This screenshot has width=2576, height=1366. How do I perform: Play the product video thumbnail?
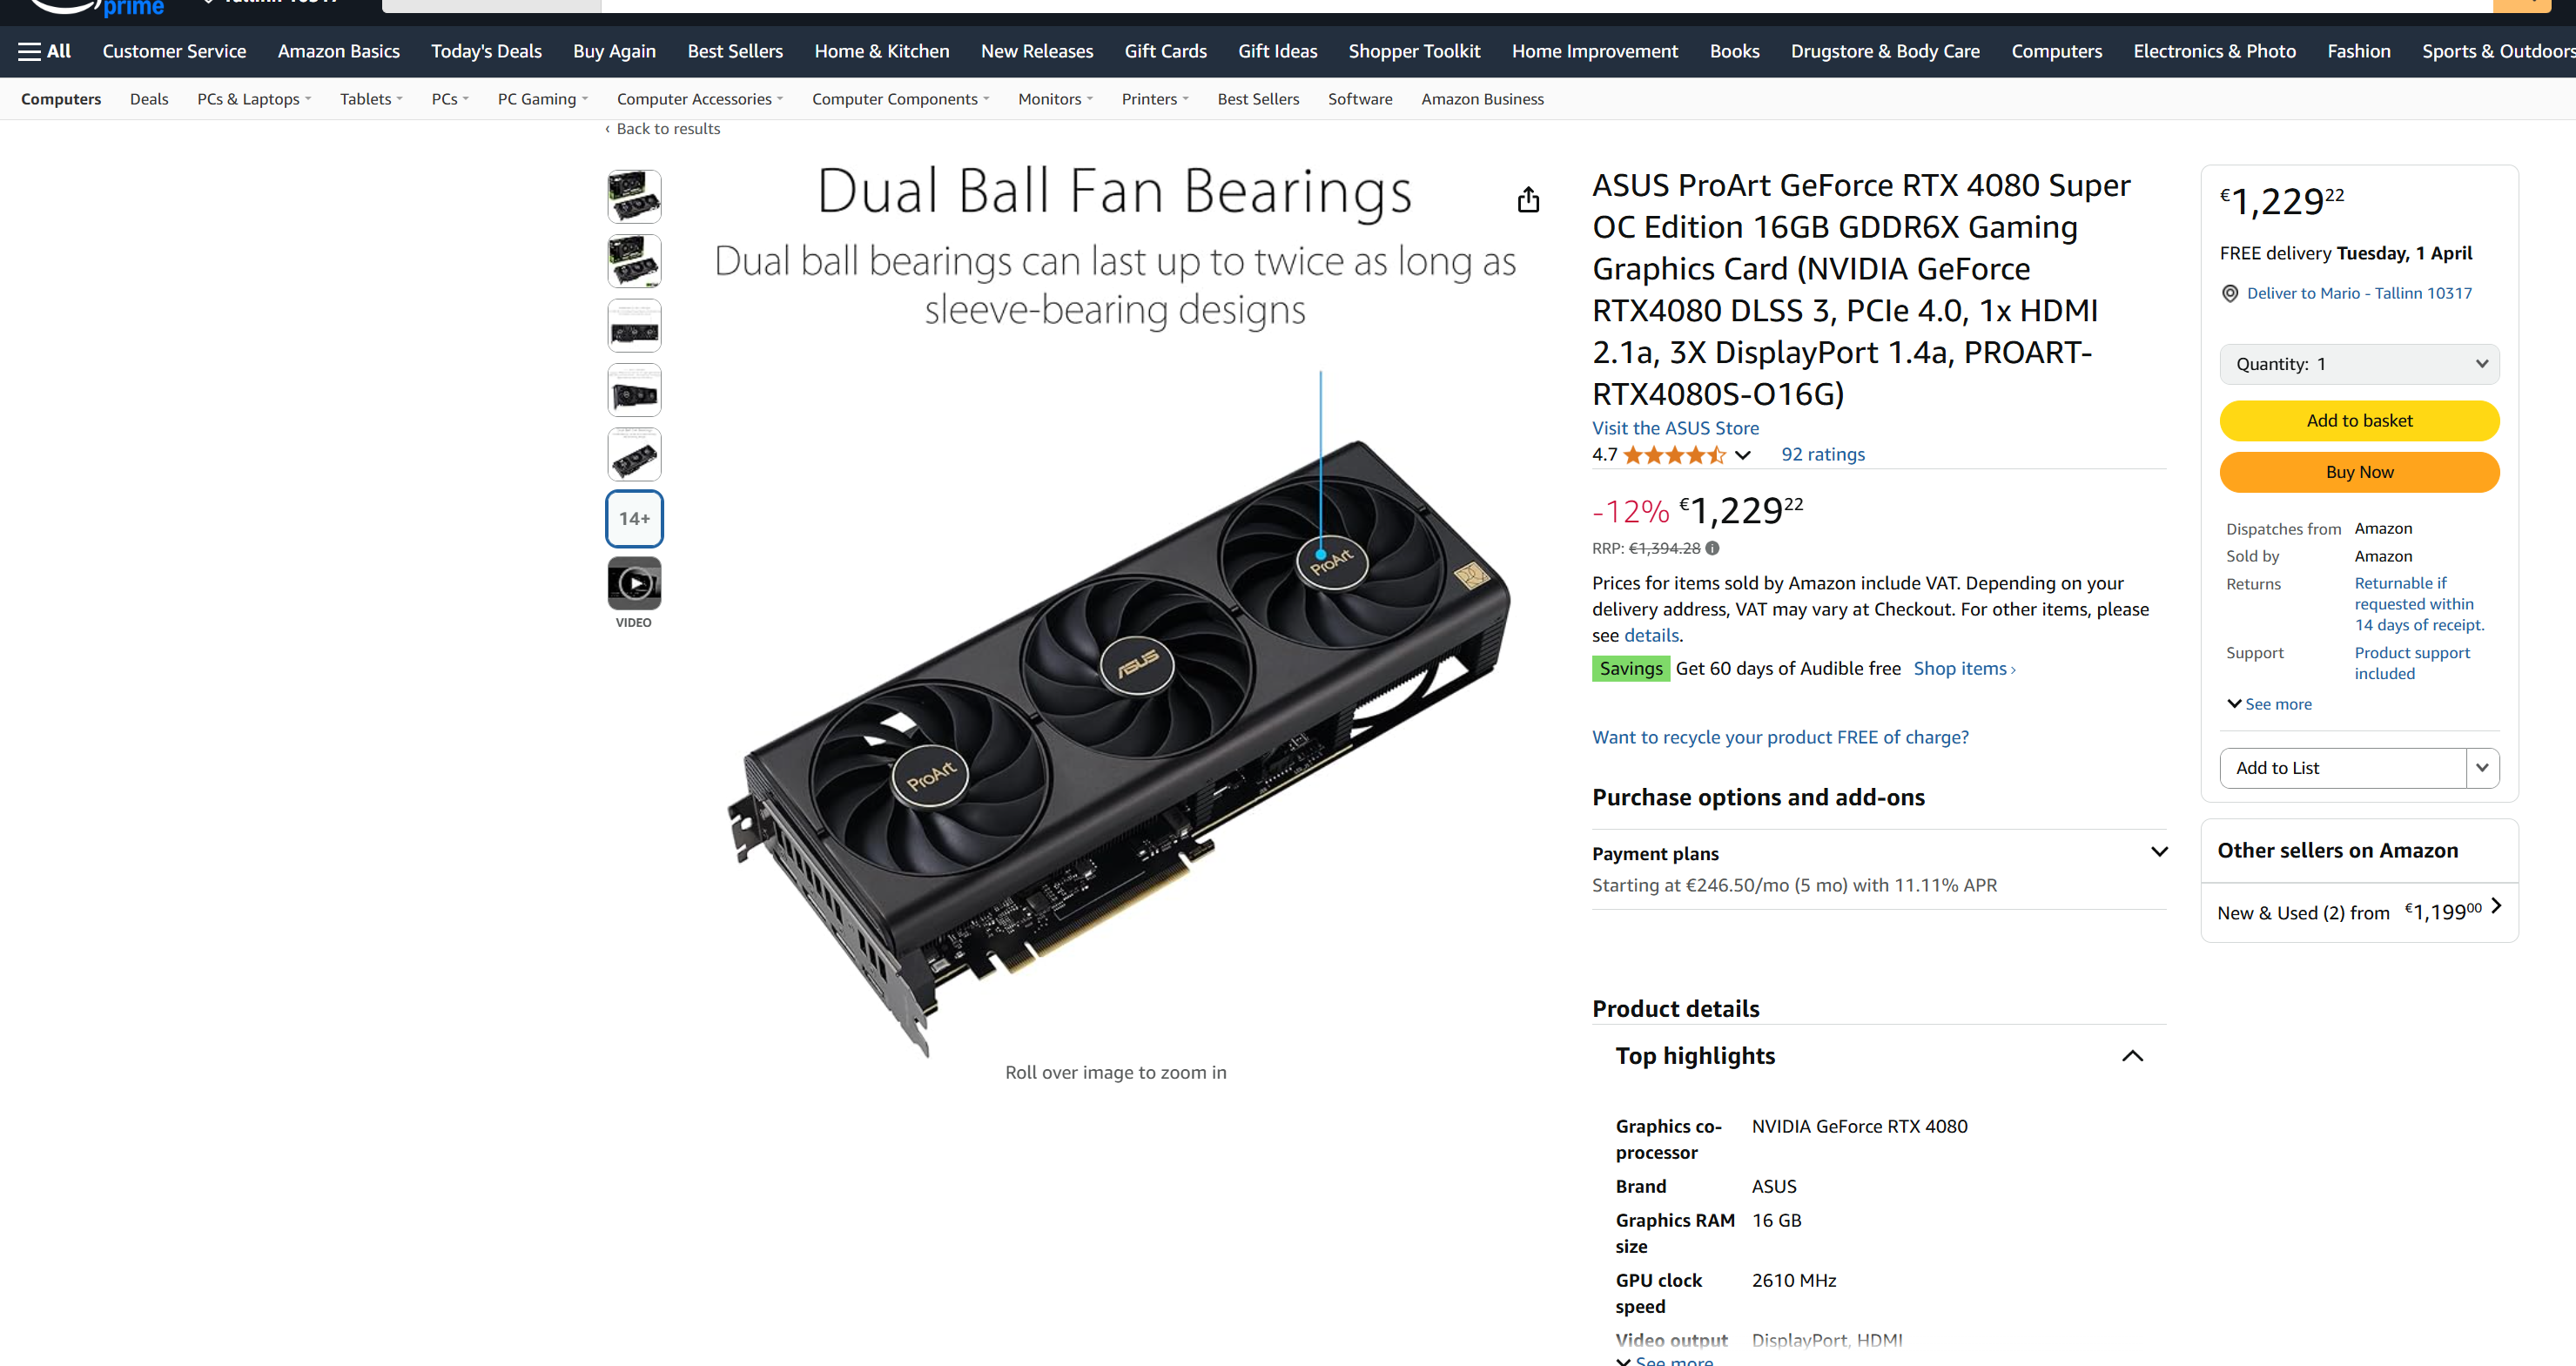634,583
